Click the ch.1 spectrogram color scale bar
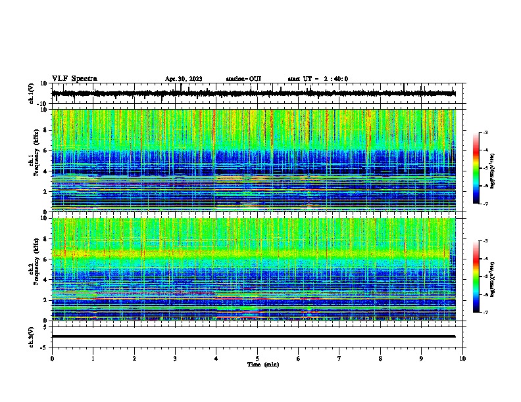 point(476,168)
